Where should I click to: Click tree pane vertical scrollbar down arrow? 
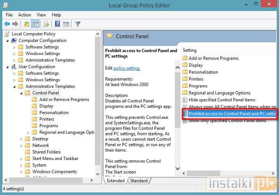click(x=98, y=174)
